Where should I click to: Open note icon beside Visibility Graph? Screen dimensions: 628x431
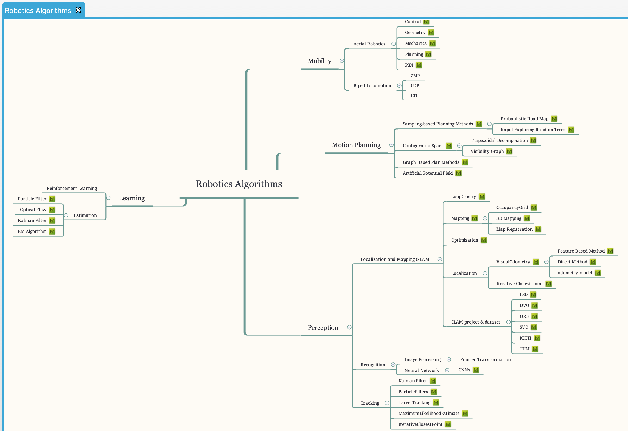point(509,152)
